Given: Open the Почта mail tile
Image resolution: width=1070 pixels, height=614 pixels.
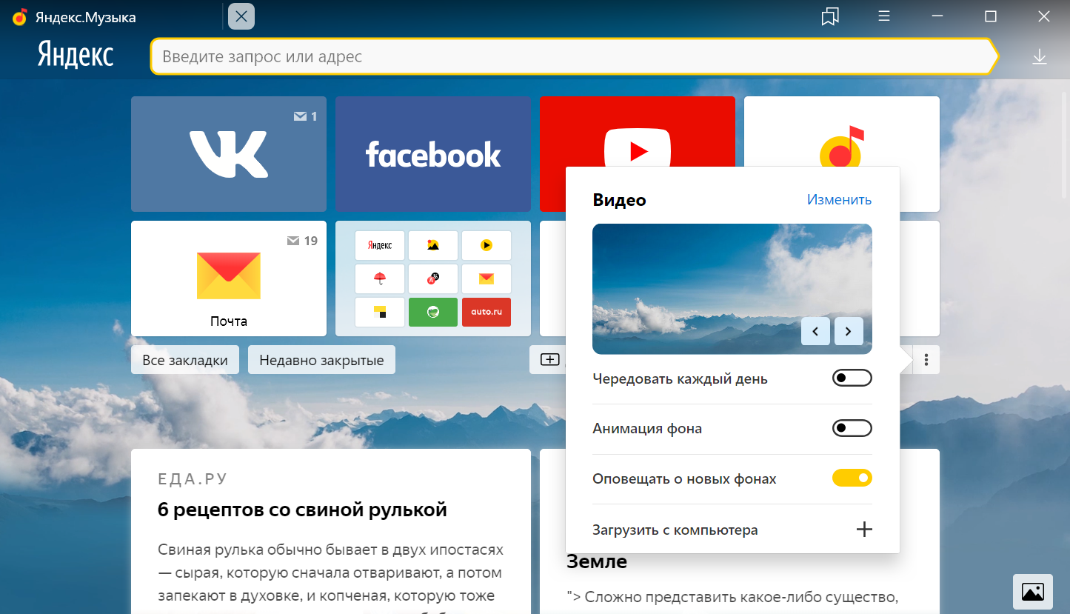Looking at the screenshot, I should pyautogui.click(x=229, y=278).
